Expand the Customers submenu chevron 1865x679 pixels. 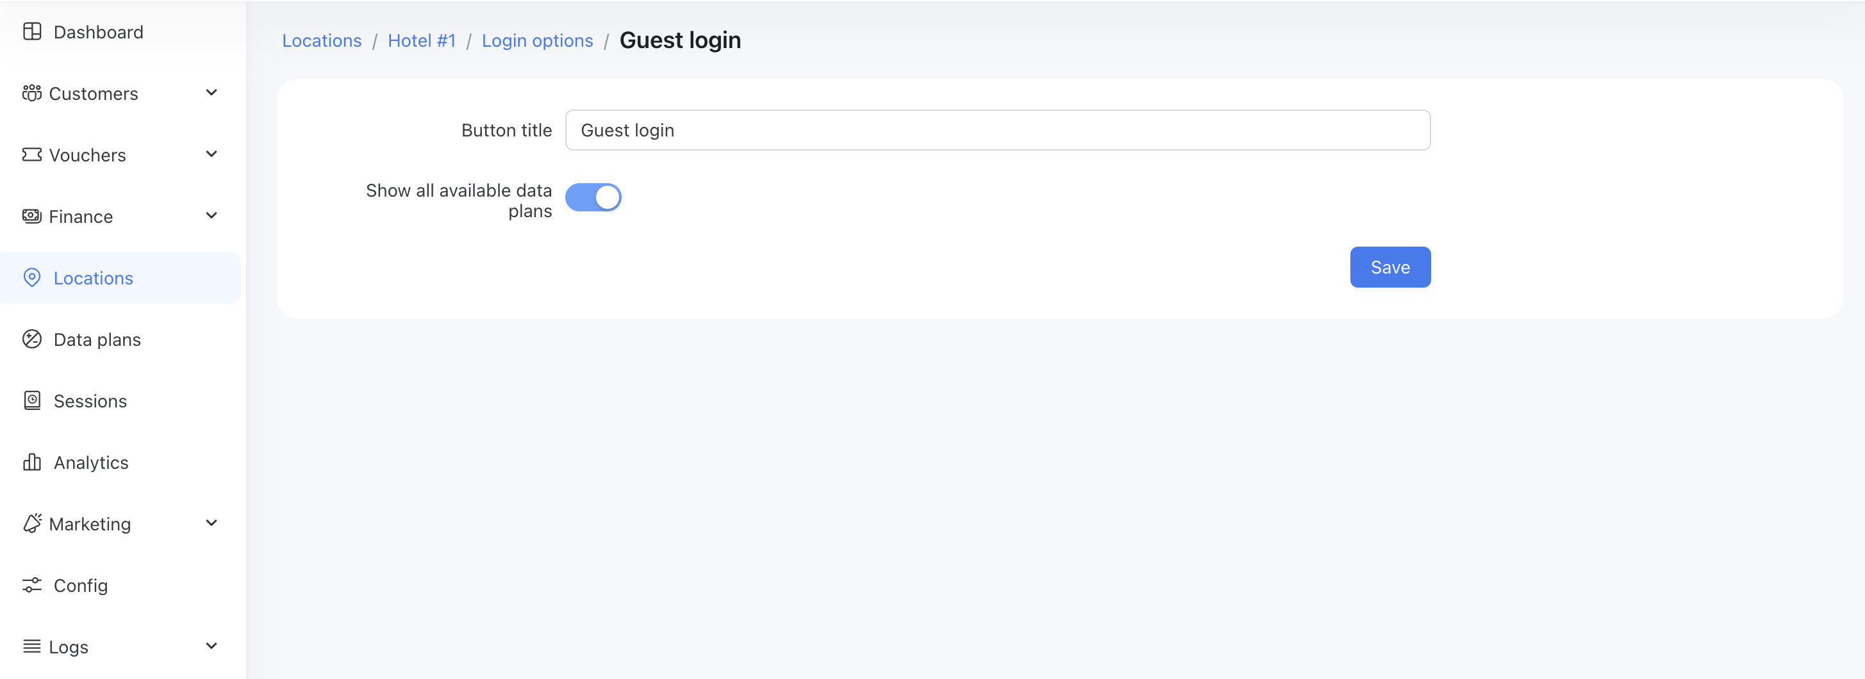[x=211, y=93]
